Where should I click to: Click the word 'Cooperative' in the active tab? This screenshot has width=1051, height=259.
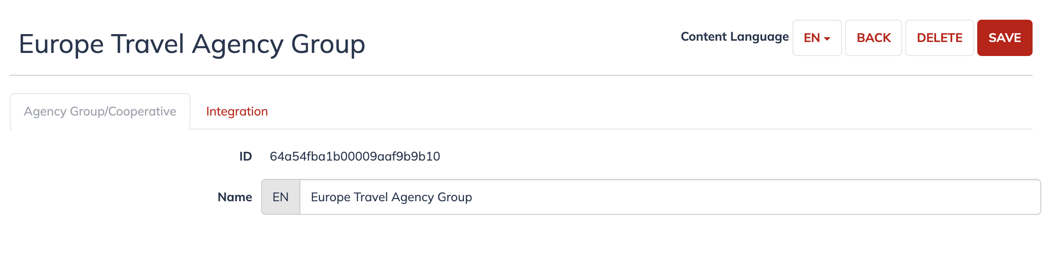(x=142, y=112)
